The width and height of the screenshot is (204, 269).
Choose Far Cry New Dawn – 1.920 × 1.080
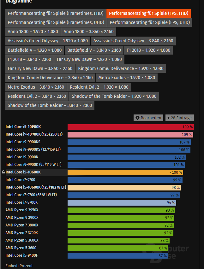click(89, 59)
